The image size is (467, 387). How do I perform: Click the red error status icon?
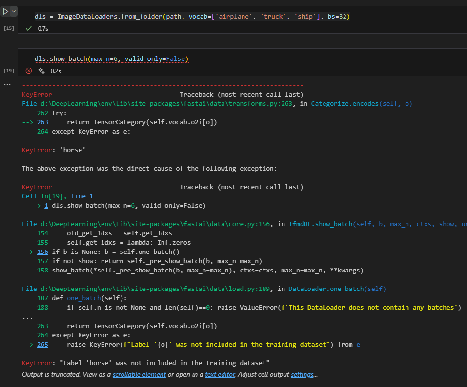pos(29,71)
